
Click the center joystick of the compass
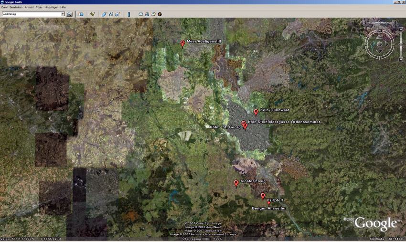[x=379, y=44]
